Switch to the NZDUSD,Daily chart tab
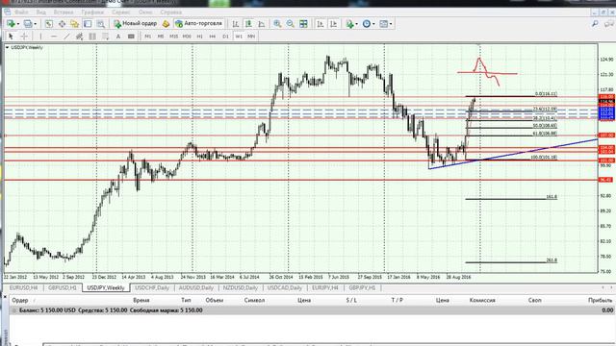The height and width of the screenshot is (346, 616). tap(240, 287)
